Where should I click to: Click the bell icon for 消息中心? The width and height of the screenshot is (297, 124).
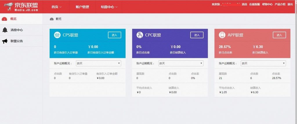(5, 30)
